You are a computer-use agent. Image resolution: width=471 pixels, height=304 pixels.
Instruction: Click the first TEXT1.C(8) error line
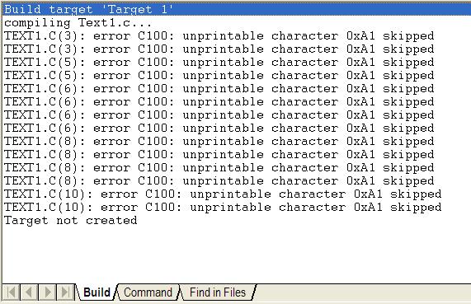point(219,142)
